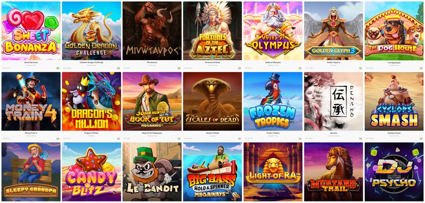The height and width of the screenshot is (203, 425).
Task: Click the green badge icon under Money Train 4
Action: (x=58, y=138)
